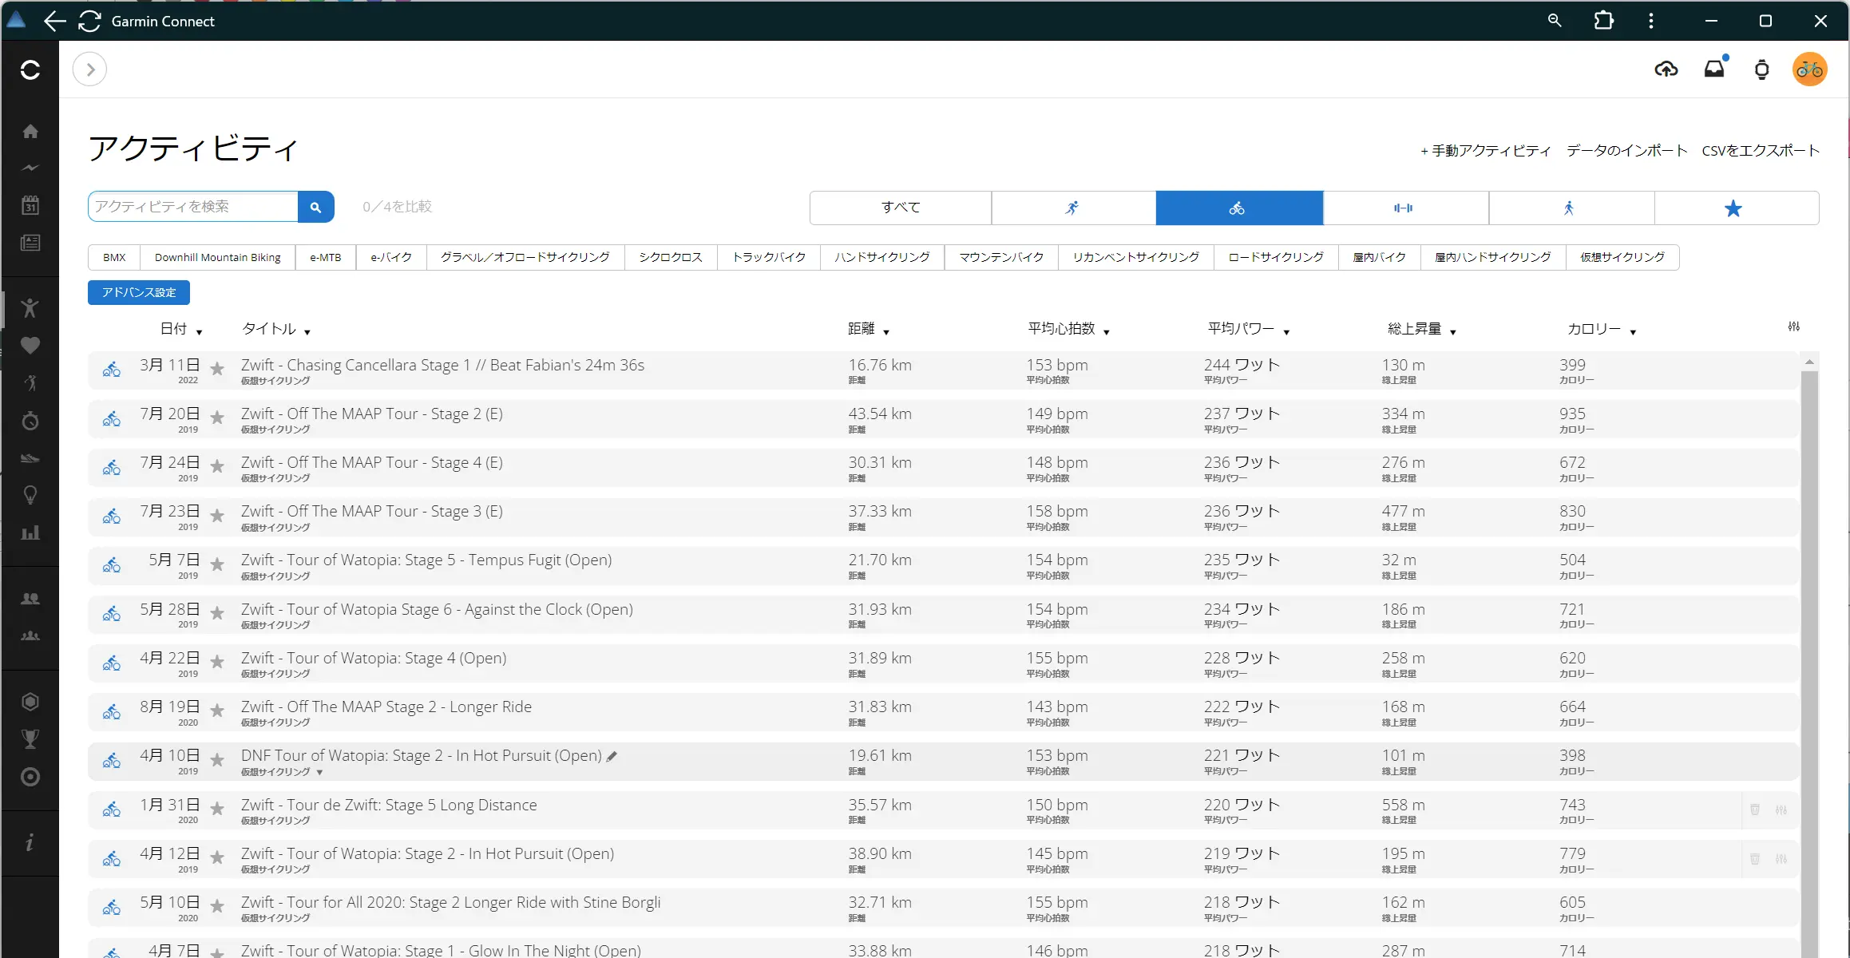Click the title bar search magnifier
Viewport: 1850px width, 958px height.
[1555, 21]
